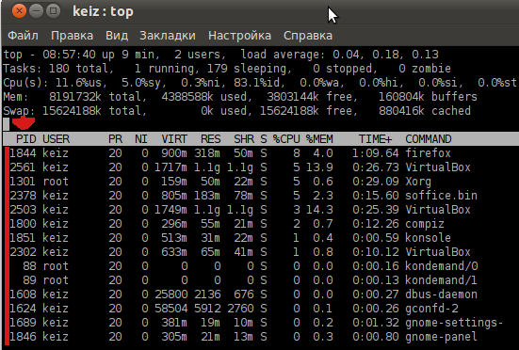Click PID 2503 of VirtualBox
Image resolution: width=519 pixels, height=350 pixels.
pos(23,210)
